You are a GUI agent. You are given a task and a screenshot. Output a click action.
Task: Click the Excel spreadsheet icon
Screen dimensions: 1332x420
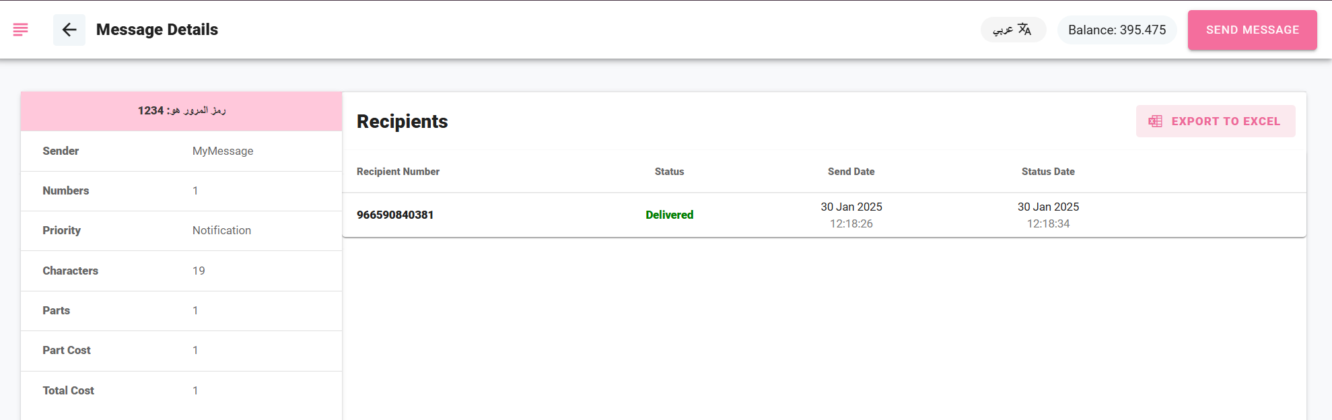[x=1155, y=121]
